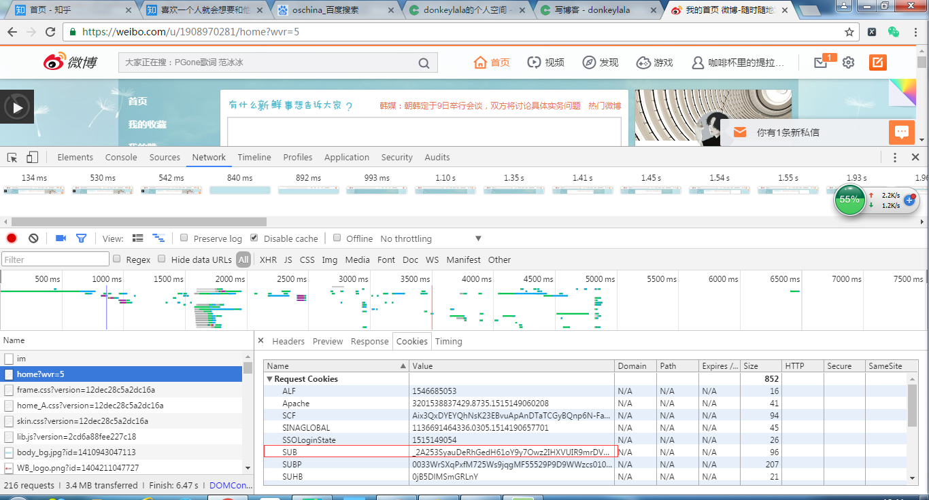Click the orange chat bubble icon
929x500 pixels.
coord(902,132)
